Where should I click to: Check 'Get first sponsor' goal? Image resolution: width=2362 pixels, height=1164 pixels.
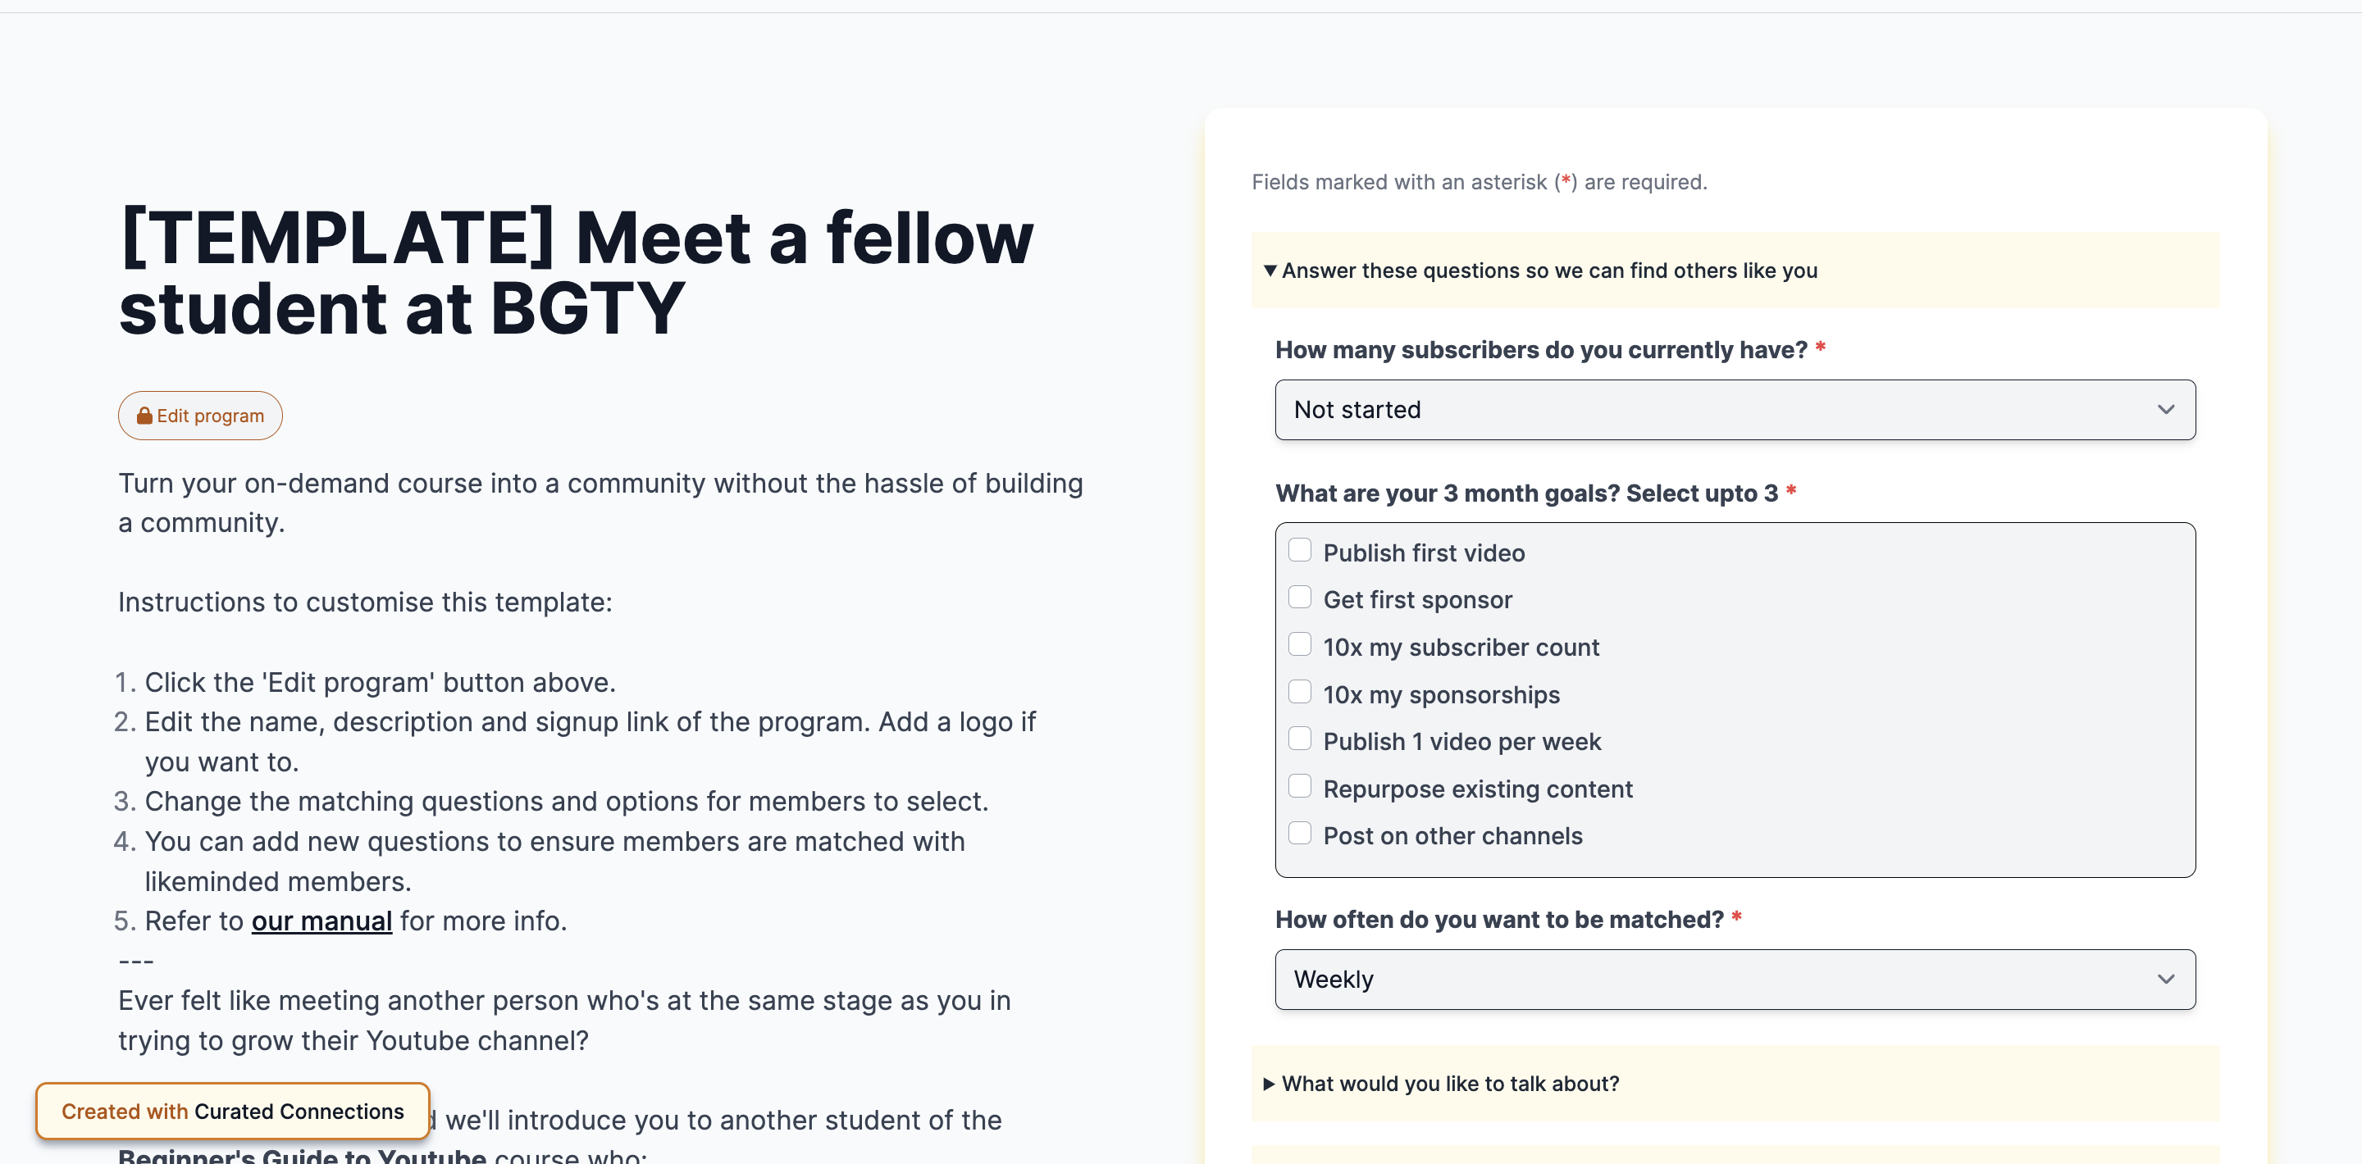[x=1299, y=597]
